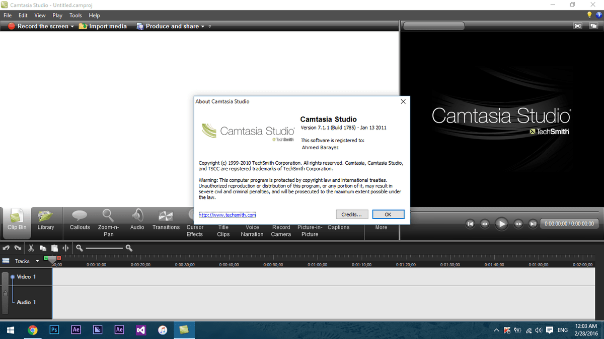Open the Tools menu
604x339 pixels.
pos(75,15)
